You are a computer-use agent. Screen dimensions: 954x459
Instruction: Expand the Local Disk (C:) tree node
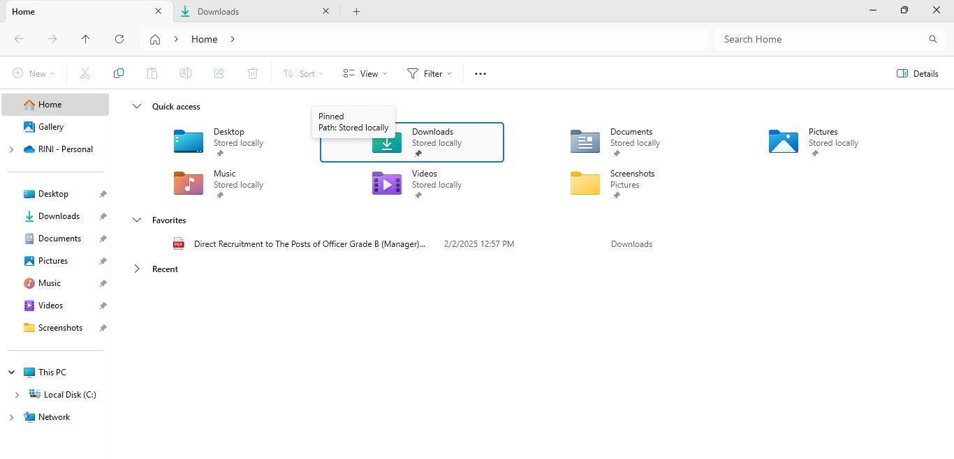coord(17,395)
